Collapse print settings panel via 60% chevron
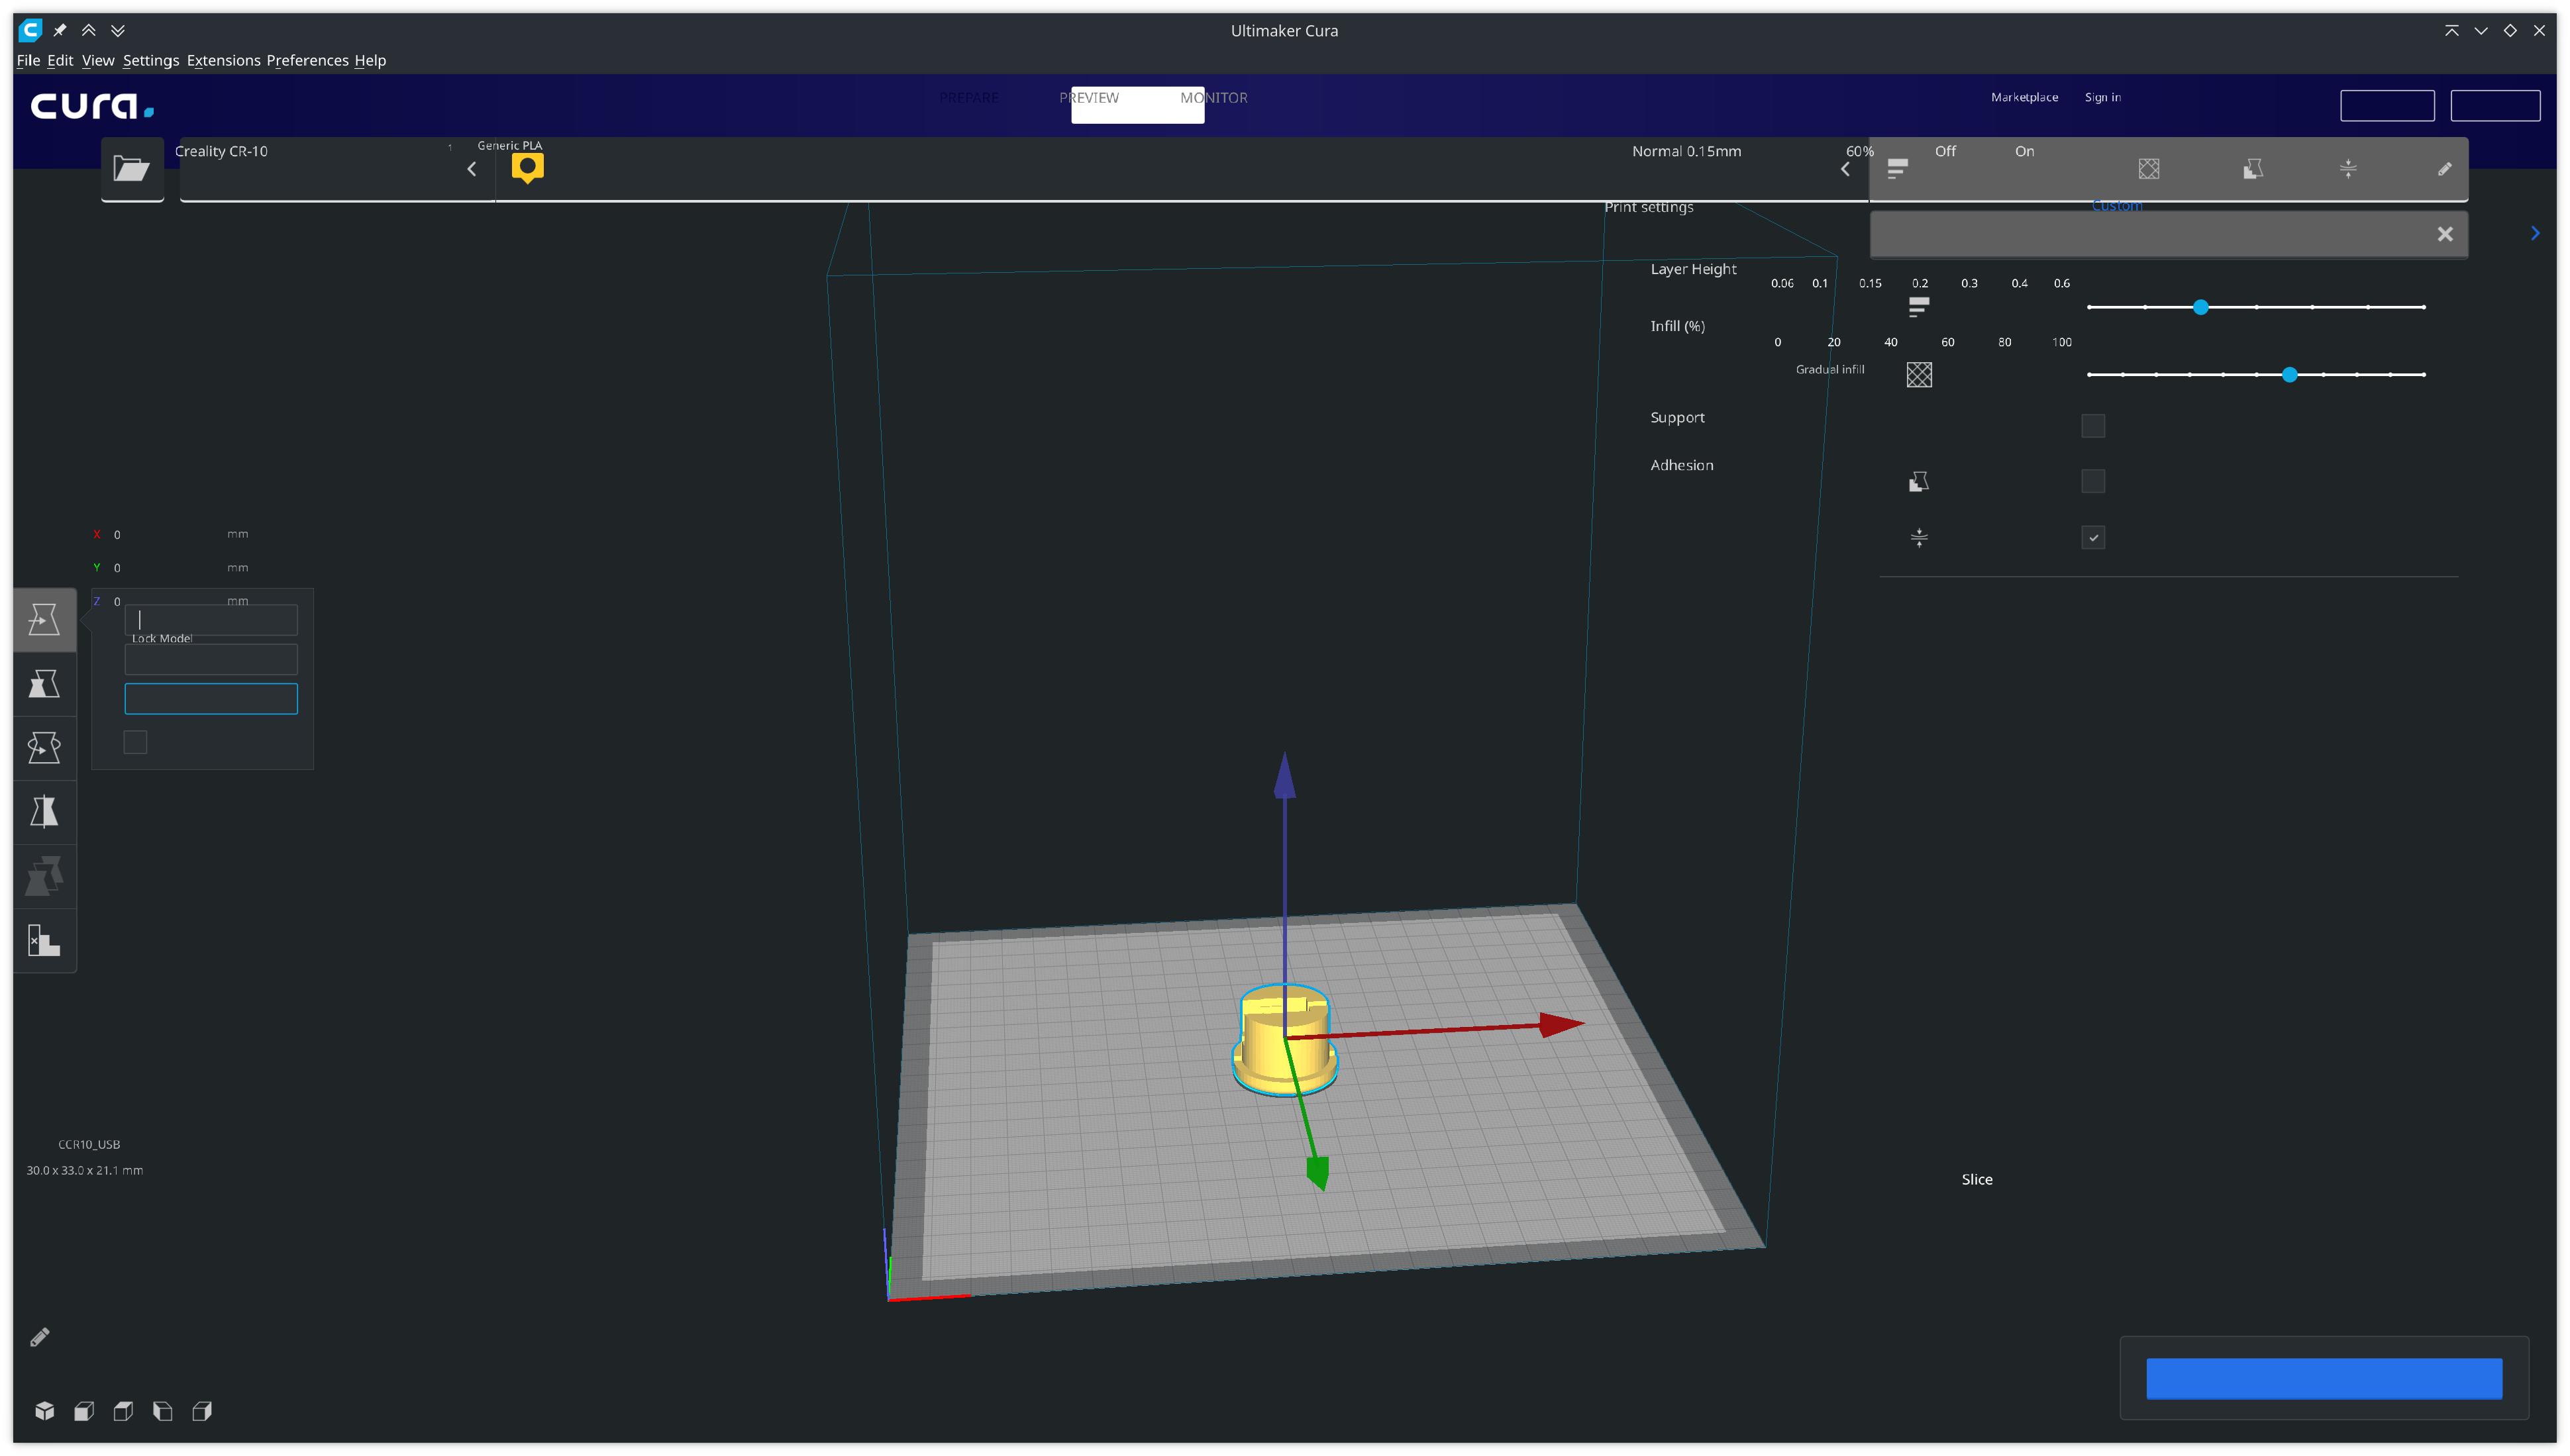This screenshot has width=2570, height=1456. point(1846,169)
